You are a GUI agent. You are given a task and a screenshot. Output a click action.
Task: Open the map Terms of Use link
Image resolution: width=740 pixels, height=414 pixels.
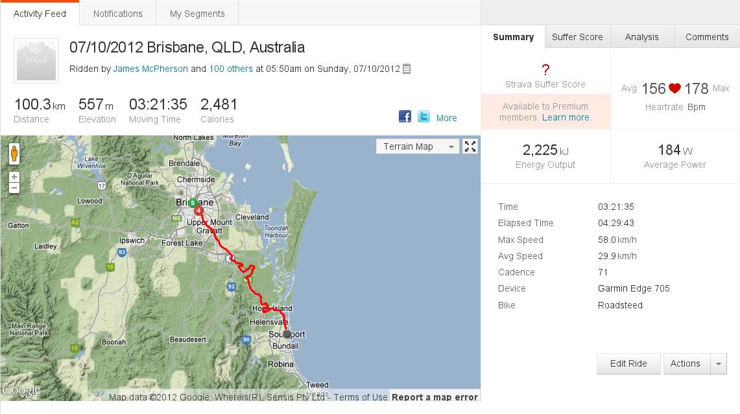point(361,397)
